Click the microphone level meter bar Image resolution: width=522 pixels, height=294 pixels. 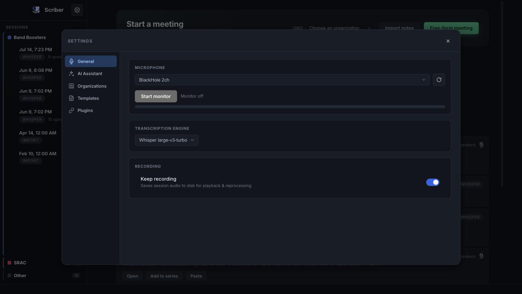[x=290, y=107]
